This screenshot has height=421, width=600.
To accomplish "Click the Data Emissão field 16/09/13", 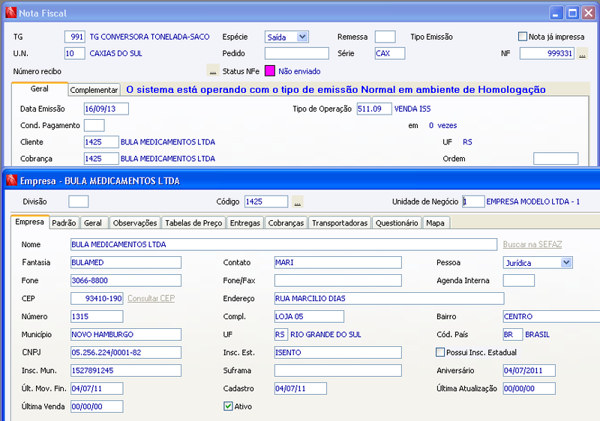I will [106, 109].
